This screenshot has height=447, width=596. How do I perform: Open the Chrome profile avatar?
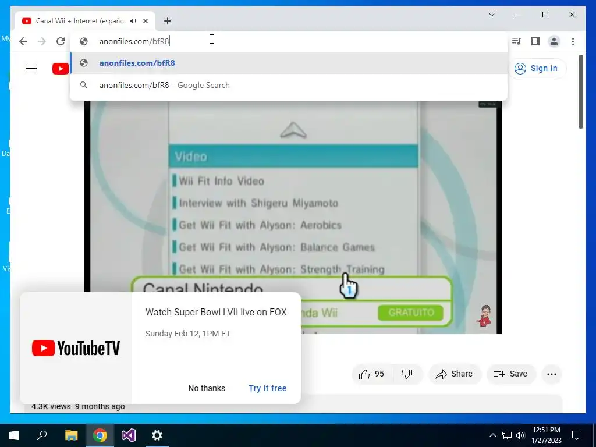554,41
